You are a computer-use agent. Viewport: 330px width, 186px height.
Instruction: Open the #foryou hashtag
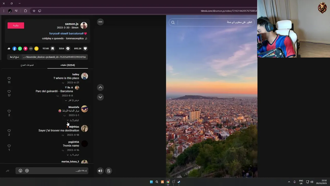(54, 34)
